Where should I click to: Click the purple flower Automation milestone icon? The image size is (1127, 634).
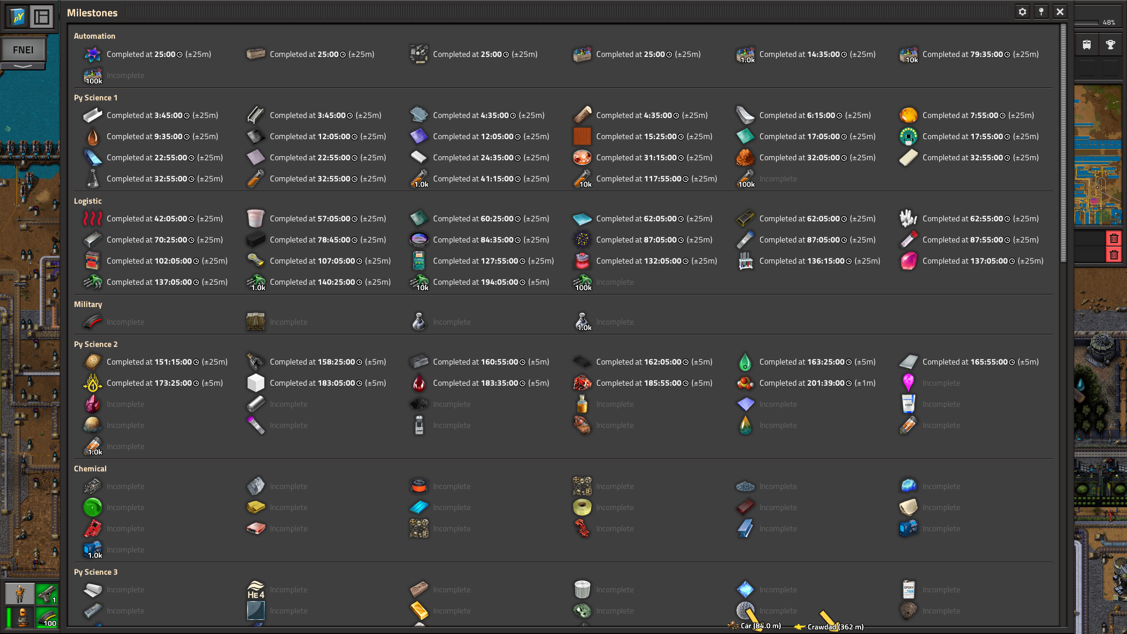click(93, 55)
